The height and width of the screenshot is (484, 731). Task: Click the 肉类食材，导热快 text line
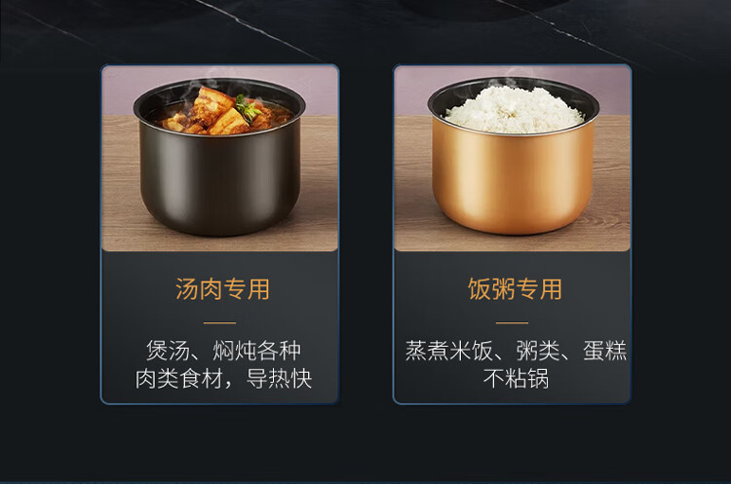point(223,378)
